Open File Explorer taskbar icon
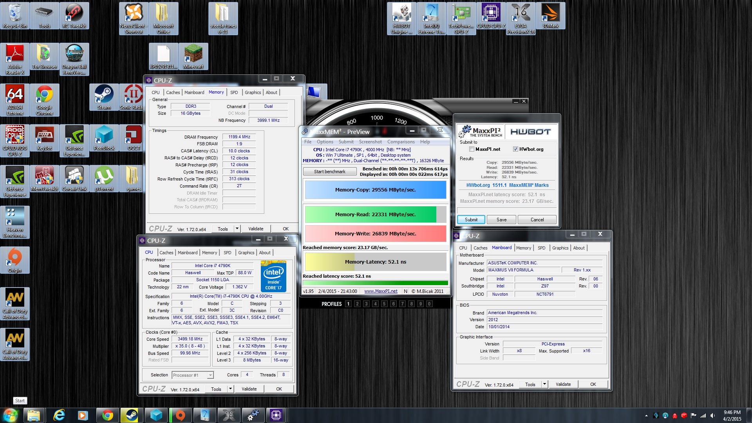Image resolution: width=752 pixels, height=423 pixels. click(34, 415)
